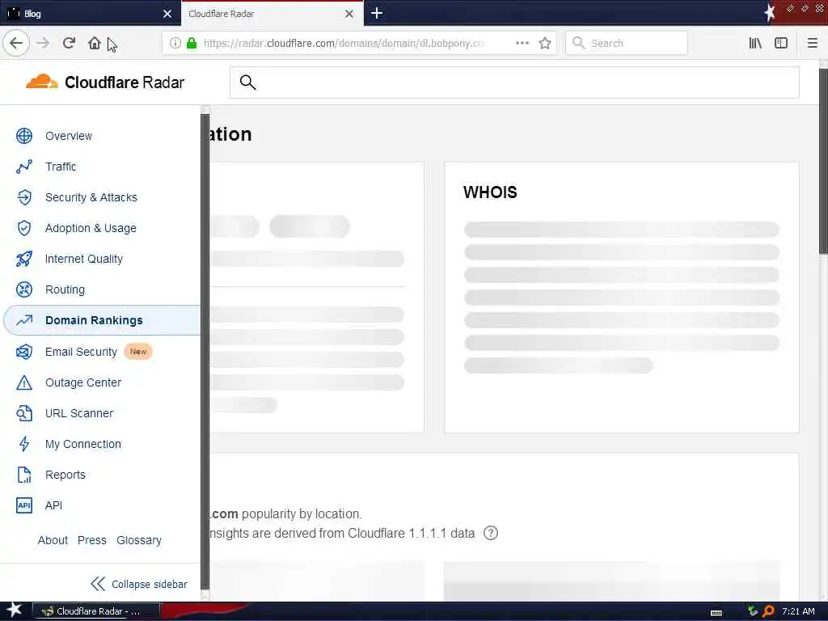828x621 pixels.
Task: Click the Internet Quality rocket icon
Action: (x=23, y=259)
